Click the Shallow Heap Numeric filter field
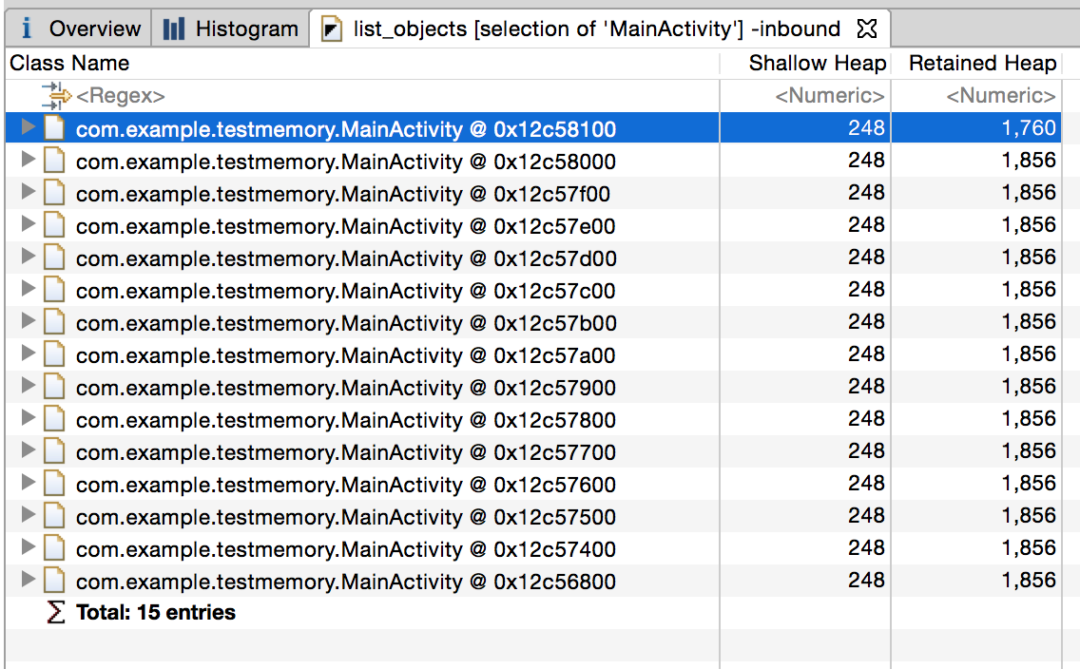The height and width of the screenshot is (669, 1080). [805, 96]
